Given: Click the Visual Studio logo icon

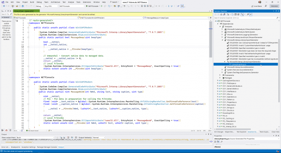Looking at the screenshot, I should (x=3, y=2).
